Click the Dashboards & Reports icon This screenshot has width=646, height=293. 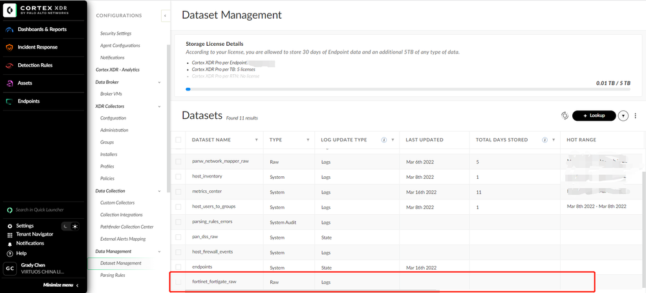(x=10, y=30)
